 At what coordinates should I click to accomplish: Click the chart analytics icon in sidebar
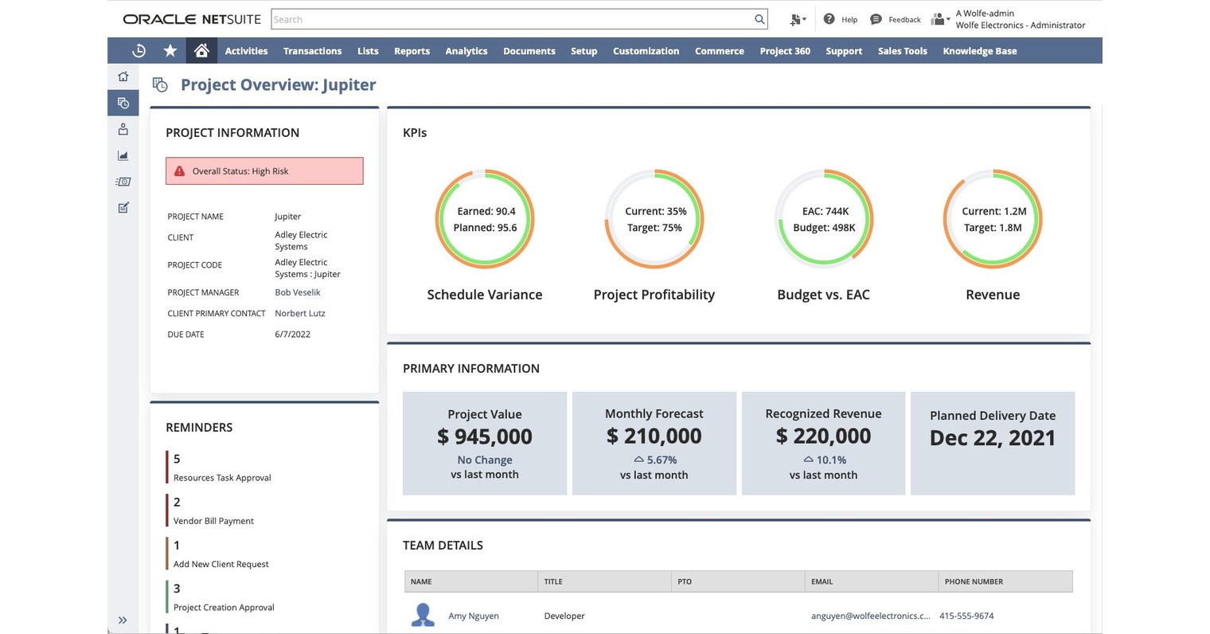click(123, 155)
